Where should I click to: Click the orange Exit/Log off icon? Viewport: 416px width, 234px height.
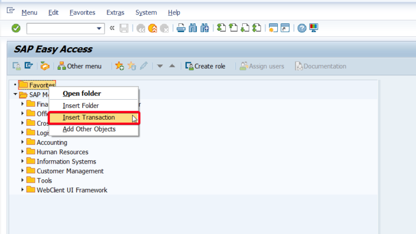[x=153, y=28]
